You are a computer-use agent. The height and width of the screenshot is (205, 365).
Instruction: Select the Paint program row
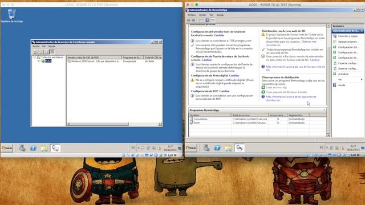(257, 123)
